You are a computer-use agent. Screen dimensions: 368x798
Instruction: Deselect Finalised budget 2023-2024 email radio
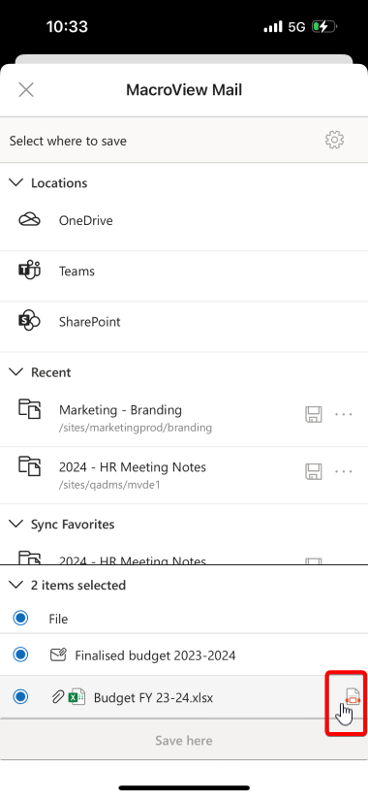coord(21,654)
